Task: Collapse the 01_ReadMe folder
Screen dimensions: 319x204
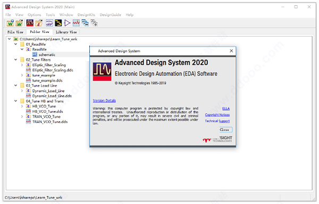Action: [15, 44]
